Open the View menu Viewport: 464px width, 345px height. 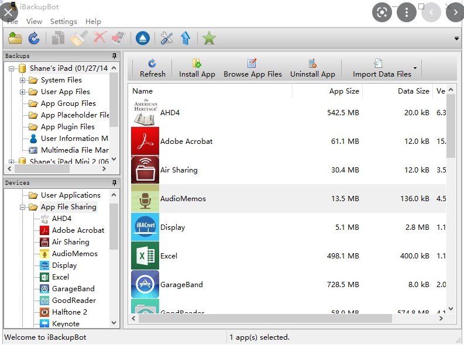pos(34,22)
